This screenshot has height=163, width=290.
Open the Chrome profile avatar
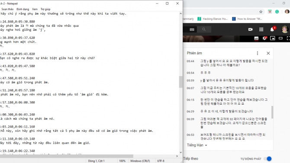pos(287,12)
